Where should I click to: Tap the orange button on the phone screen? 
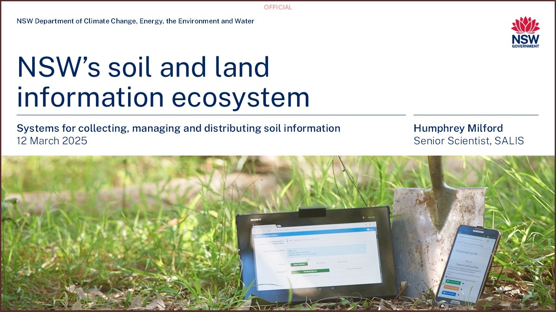tap(452, 288)
